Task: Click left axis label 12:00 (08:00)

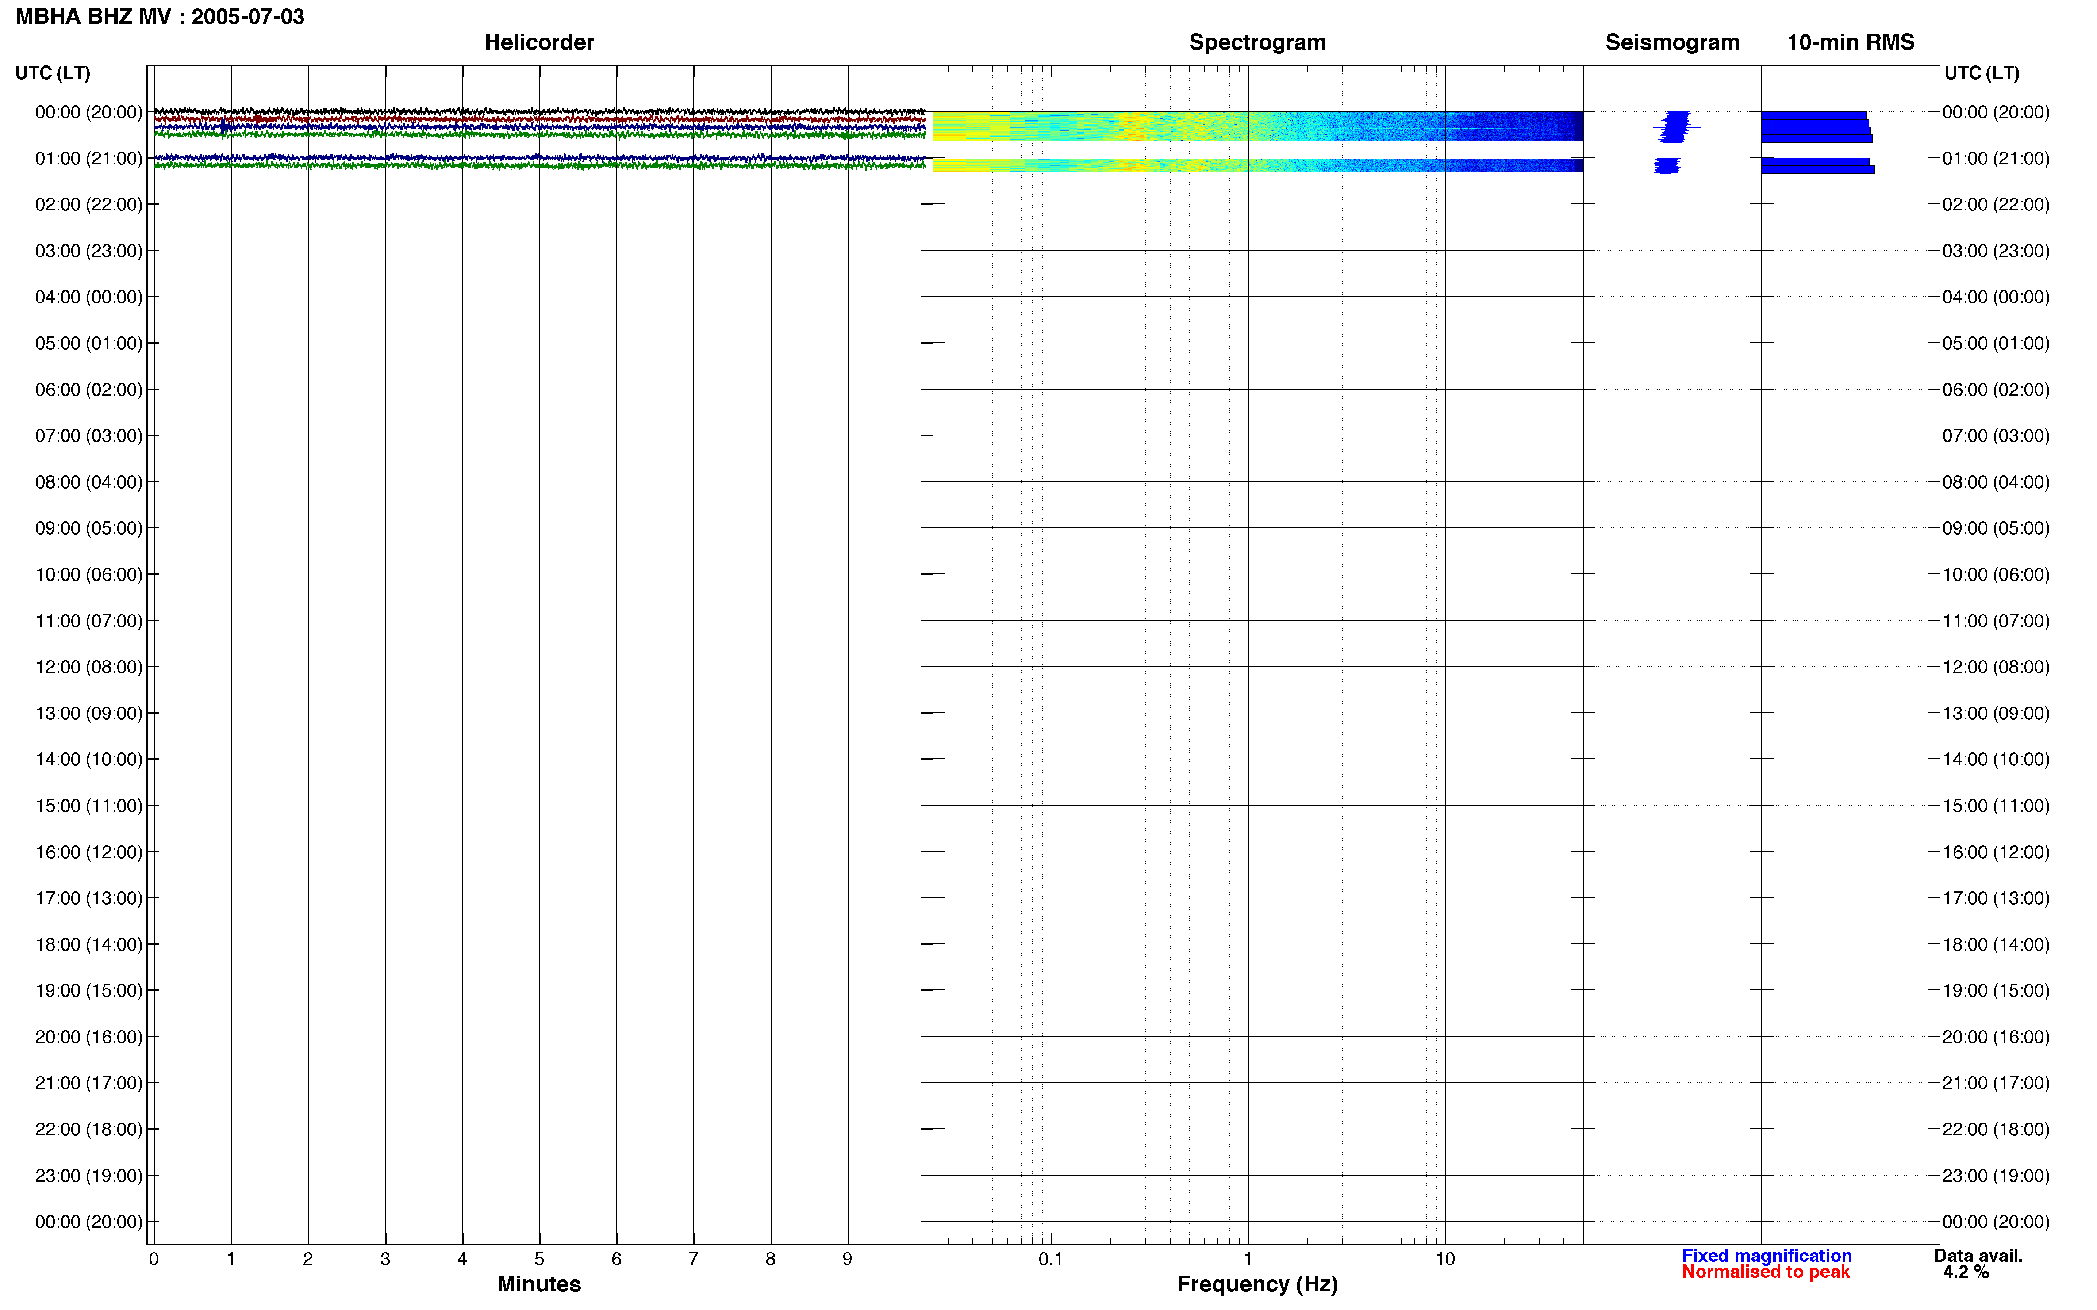Action: pyautogui.click(x=88, y=666)
